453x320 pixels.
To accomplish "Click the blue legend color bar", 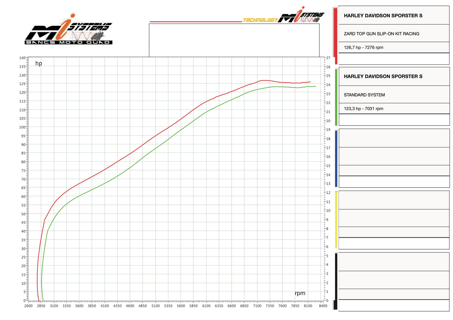I will 336,159.
